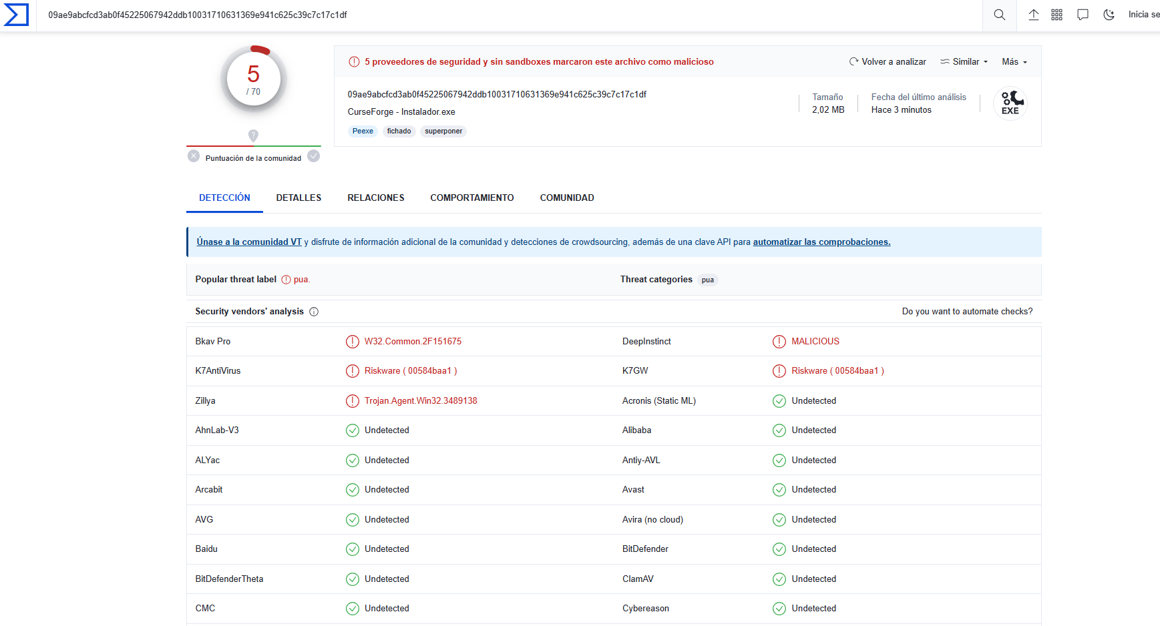
Task: Open the apps grid icon
Action: (x=1056, y=15)
